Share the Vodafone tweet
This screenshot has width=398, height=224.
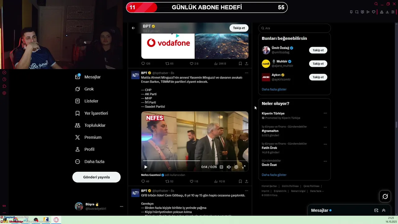(x=247, y=63)
